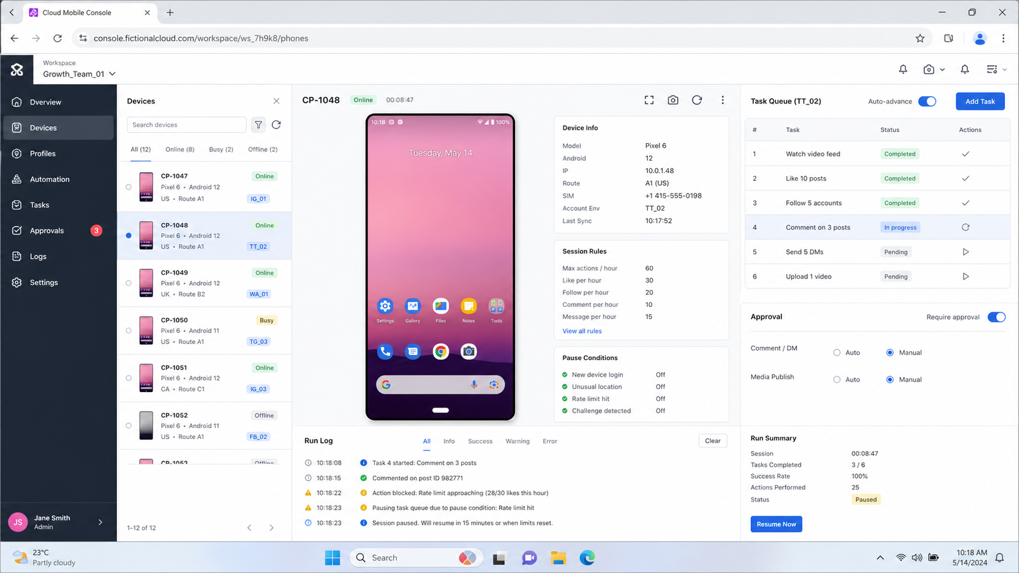Show the Online (8) devices tab
The width and height of the screenshot is (1019, 573).
click(180, 149)
